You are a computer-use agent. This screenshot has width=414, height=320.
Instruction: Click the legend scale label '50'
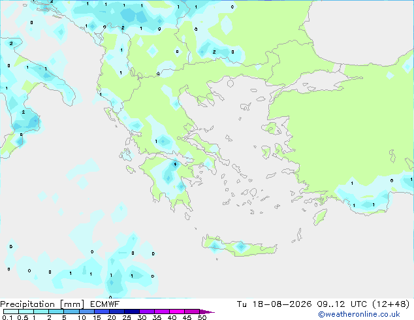tap(202, 317)
